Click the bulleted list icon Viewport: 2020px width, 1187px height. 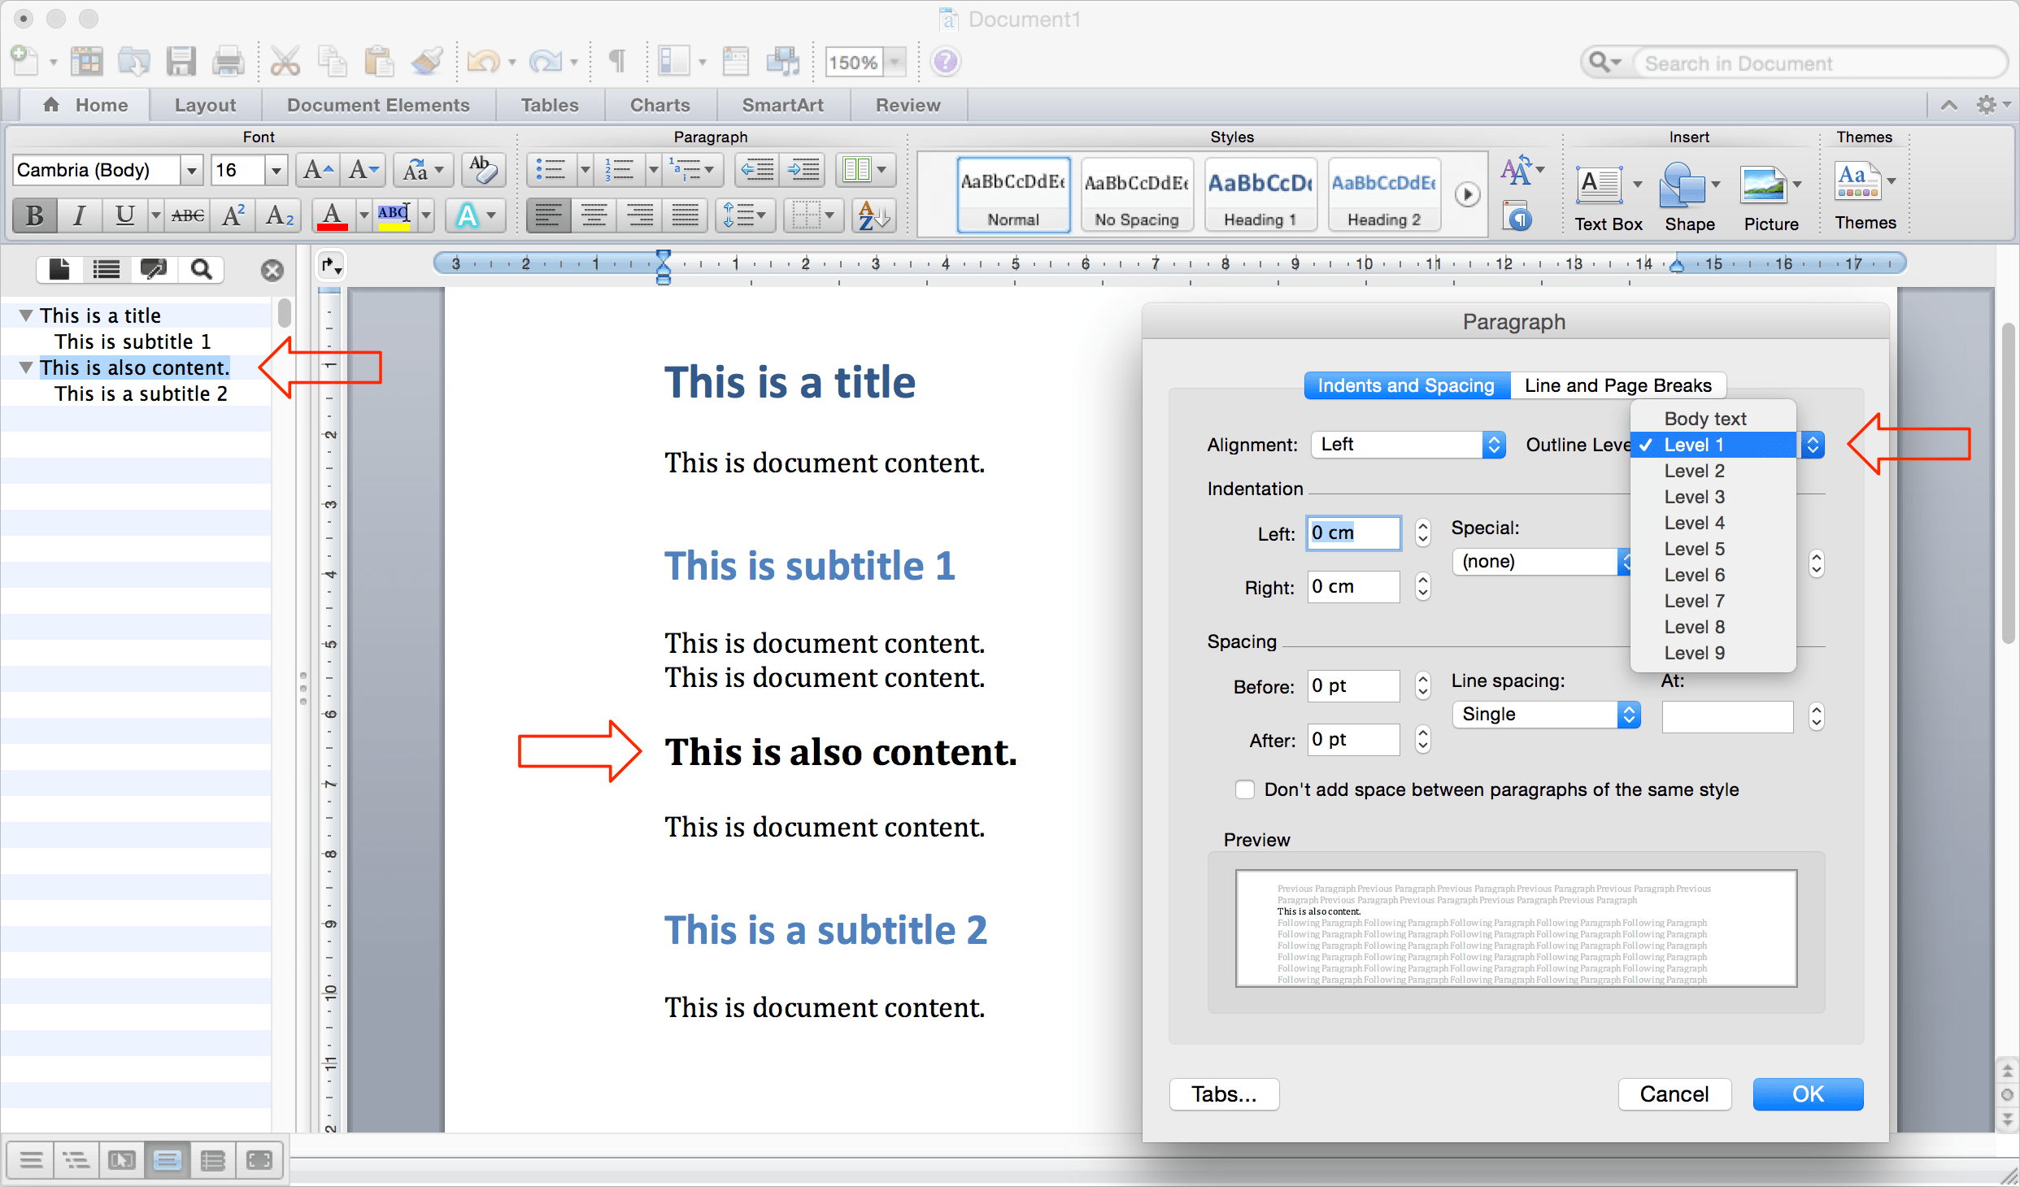pyautogui.click(x=551, y=170)
